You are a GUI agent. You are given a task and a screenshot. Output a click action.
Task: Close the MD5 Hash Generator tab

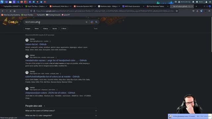143,6
